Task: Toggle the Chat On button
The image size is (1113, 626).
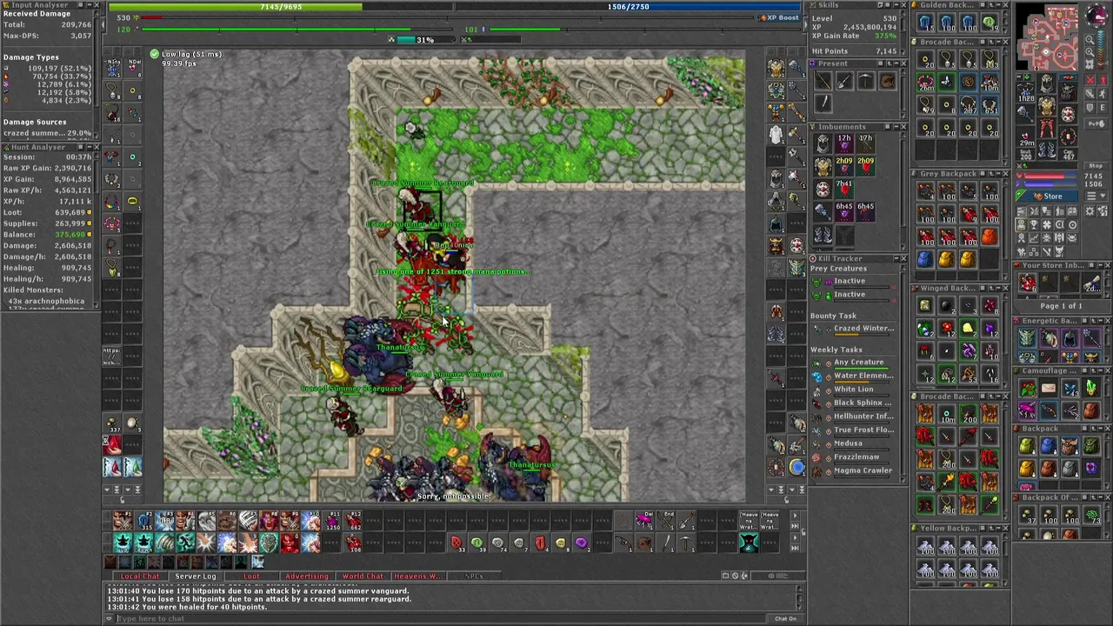Action: click(785, 618)
